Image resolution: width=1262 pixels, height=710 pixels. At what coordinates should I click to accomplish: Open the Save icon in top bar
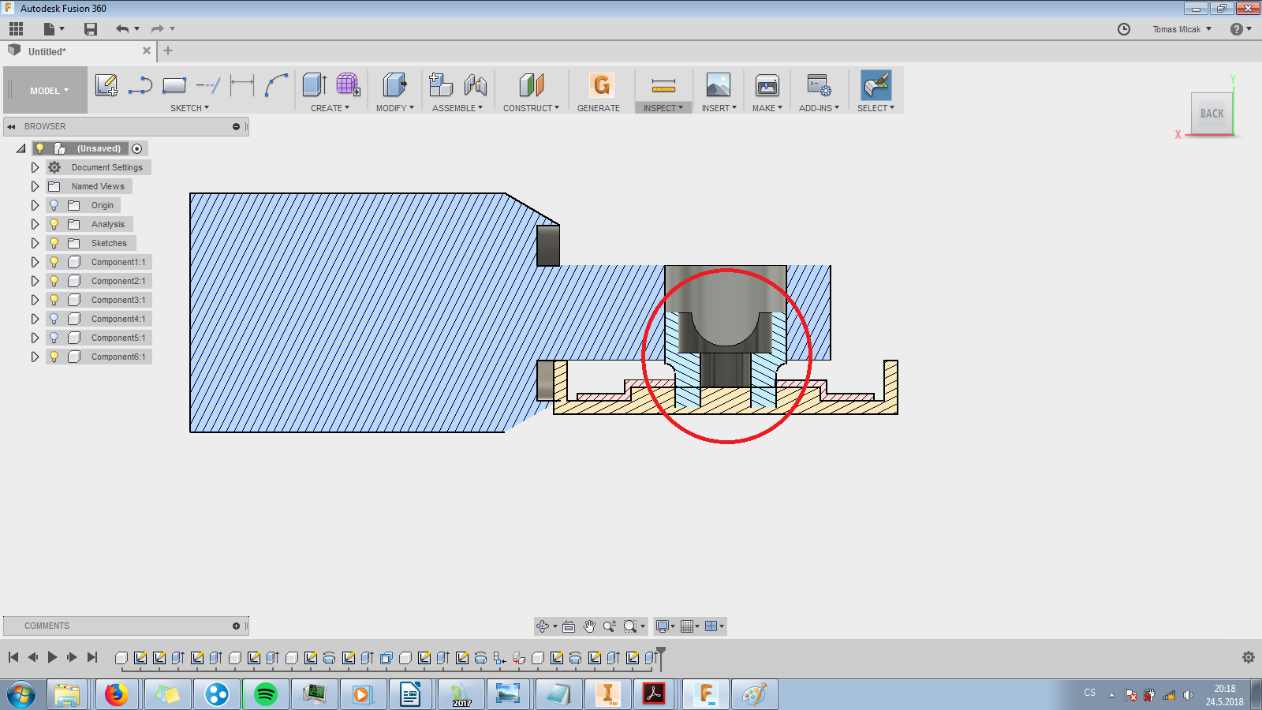(x=91, y=29)
